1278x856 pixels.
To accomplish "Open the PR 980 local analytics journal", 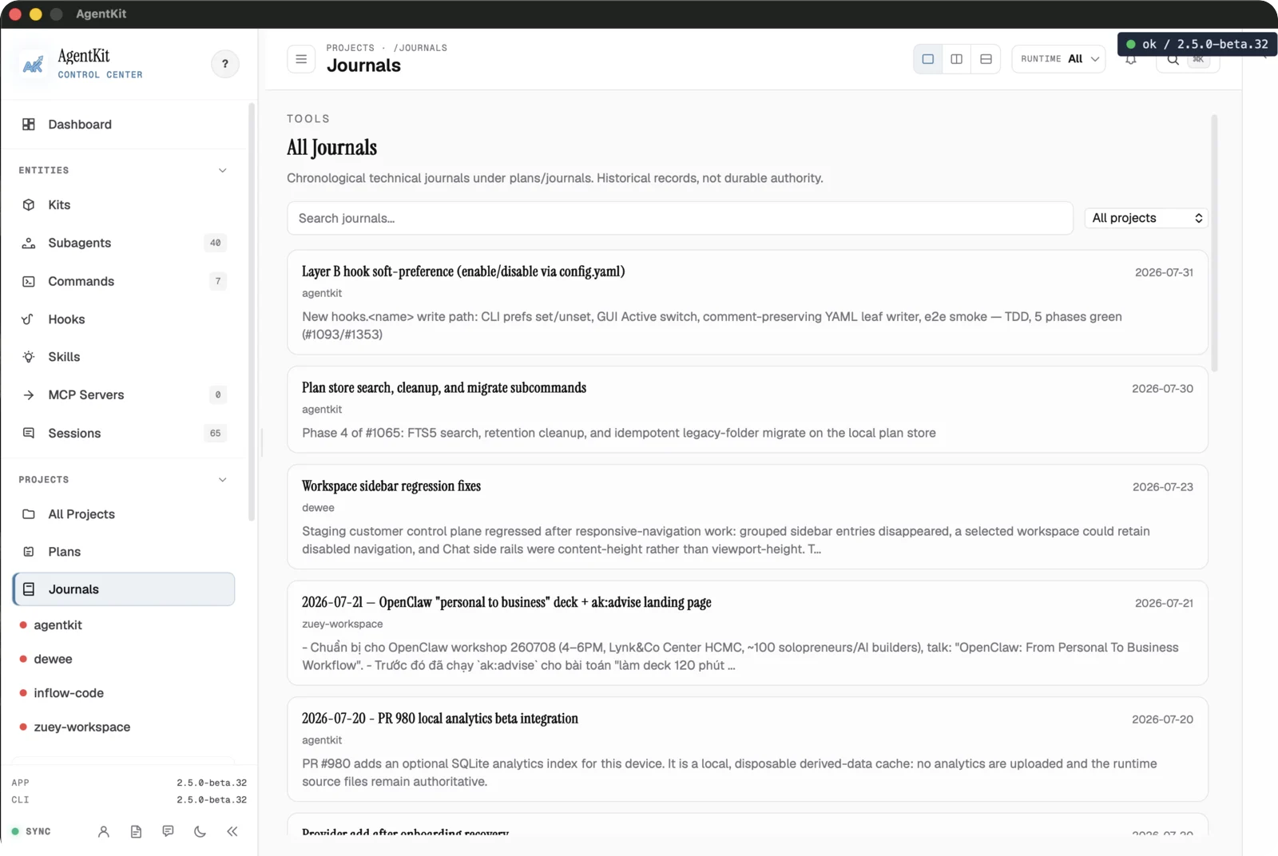I will coord(748,749).
